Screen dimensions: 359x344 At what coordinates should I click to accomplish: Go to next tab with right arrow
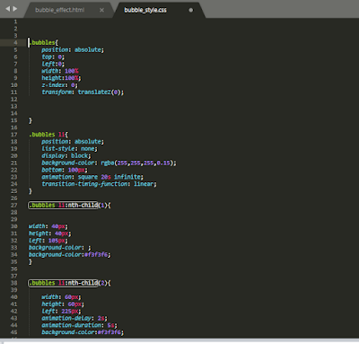[15, 9]
